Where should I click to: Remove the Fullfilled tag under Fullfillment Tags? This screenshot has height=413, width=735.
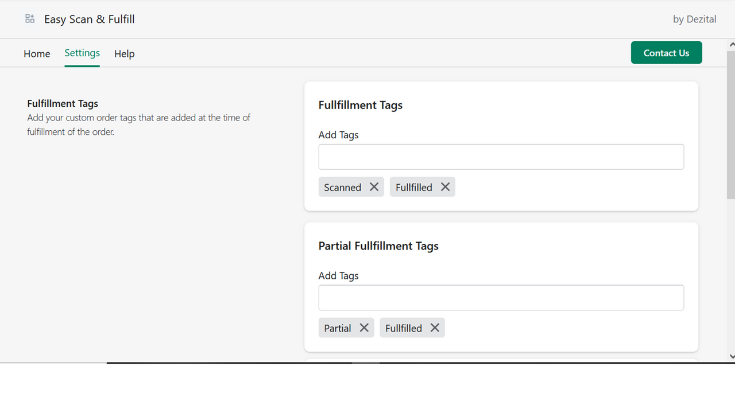click(445, 186)
